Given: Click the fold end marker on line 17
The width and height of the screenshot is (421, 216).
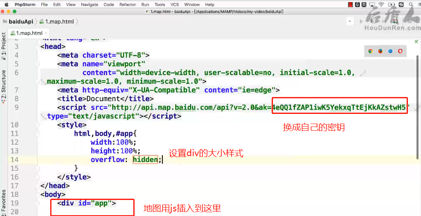Looking at the screenshot, I should tap(38, 186).
